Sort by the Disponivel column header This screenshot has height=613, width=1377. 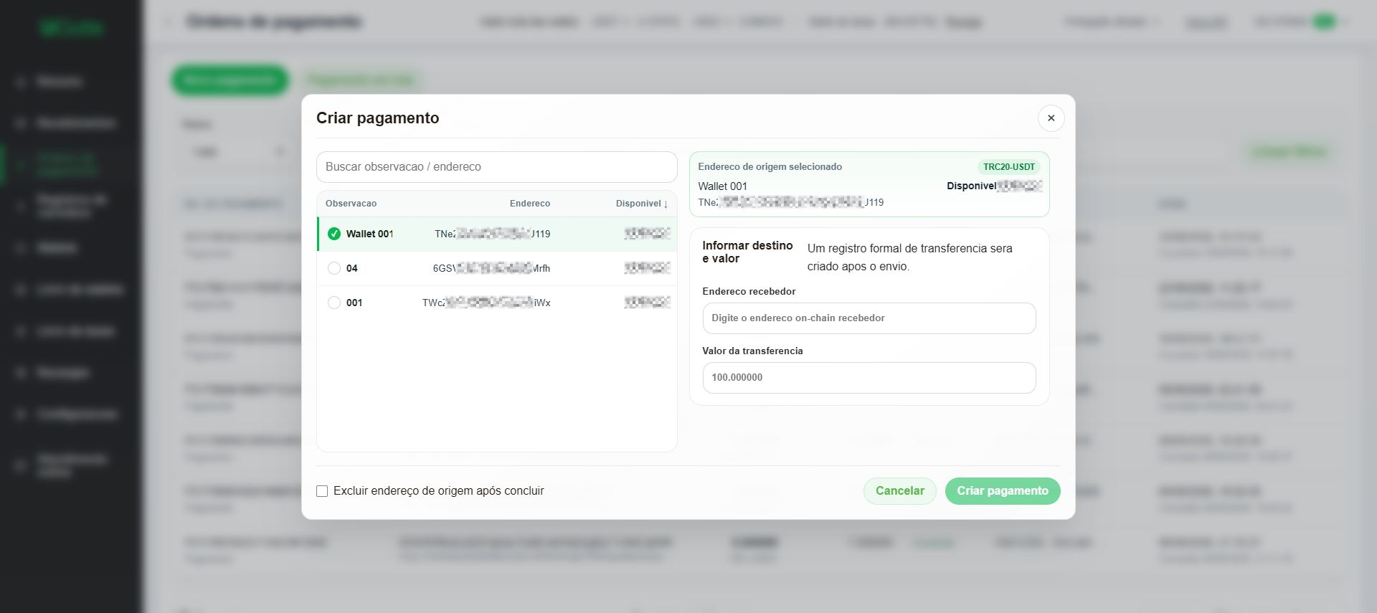click(641, 204)
